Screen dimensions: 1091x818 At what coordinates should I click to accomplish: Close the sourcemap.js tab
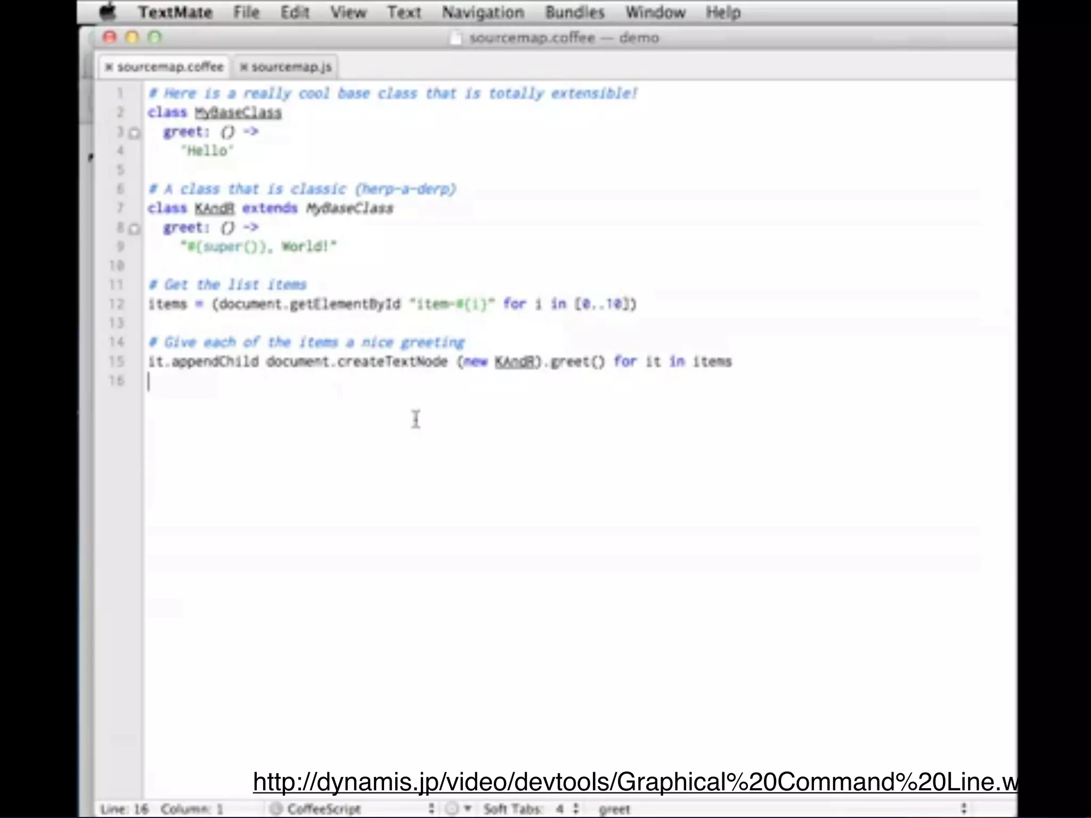[243, 67]
